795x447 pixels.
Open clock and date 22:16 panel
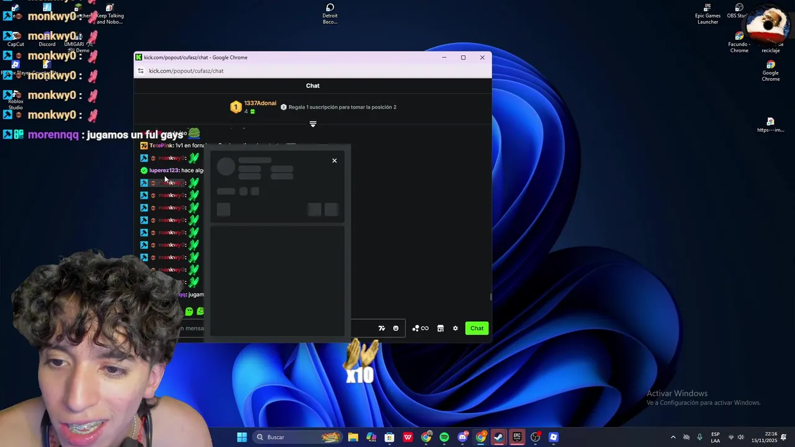coord(764,437)
